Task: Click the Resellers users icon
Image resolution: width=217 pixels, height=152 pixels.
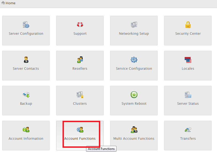Action: pos(80,60)
